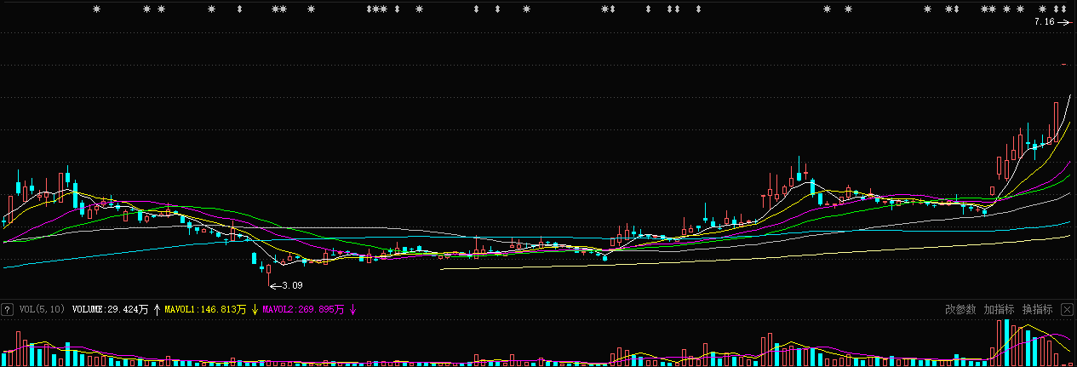Viewport: 1077px width, 367px height.
Task: Click 换指标 to switch the indicator
Action: point(1038,310)
